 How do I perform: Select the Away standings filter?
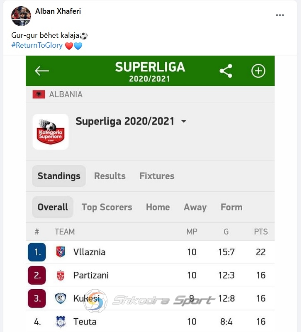[195, 207]
